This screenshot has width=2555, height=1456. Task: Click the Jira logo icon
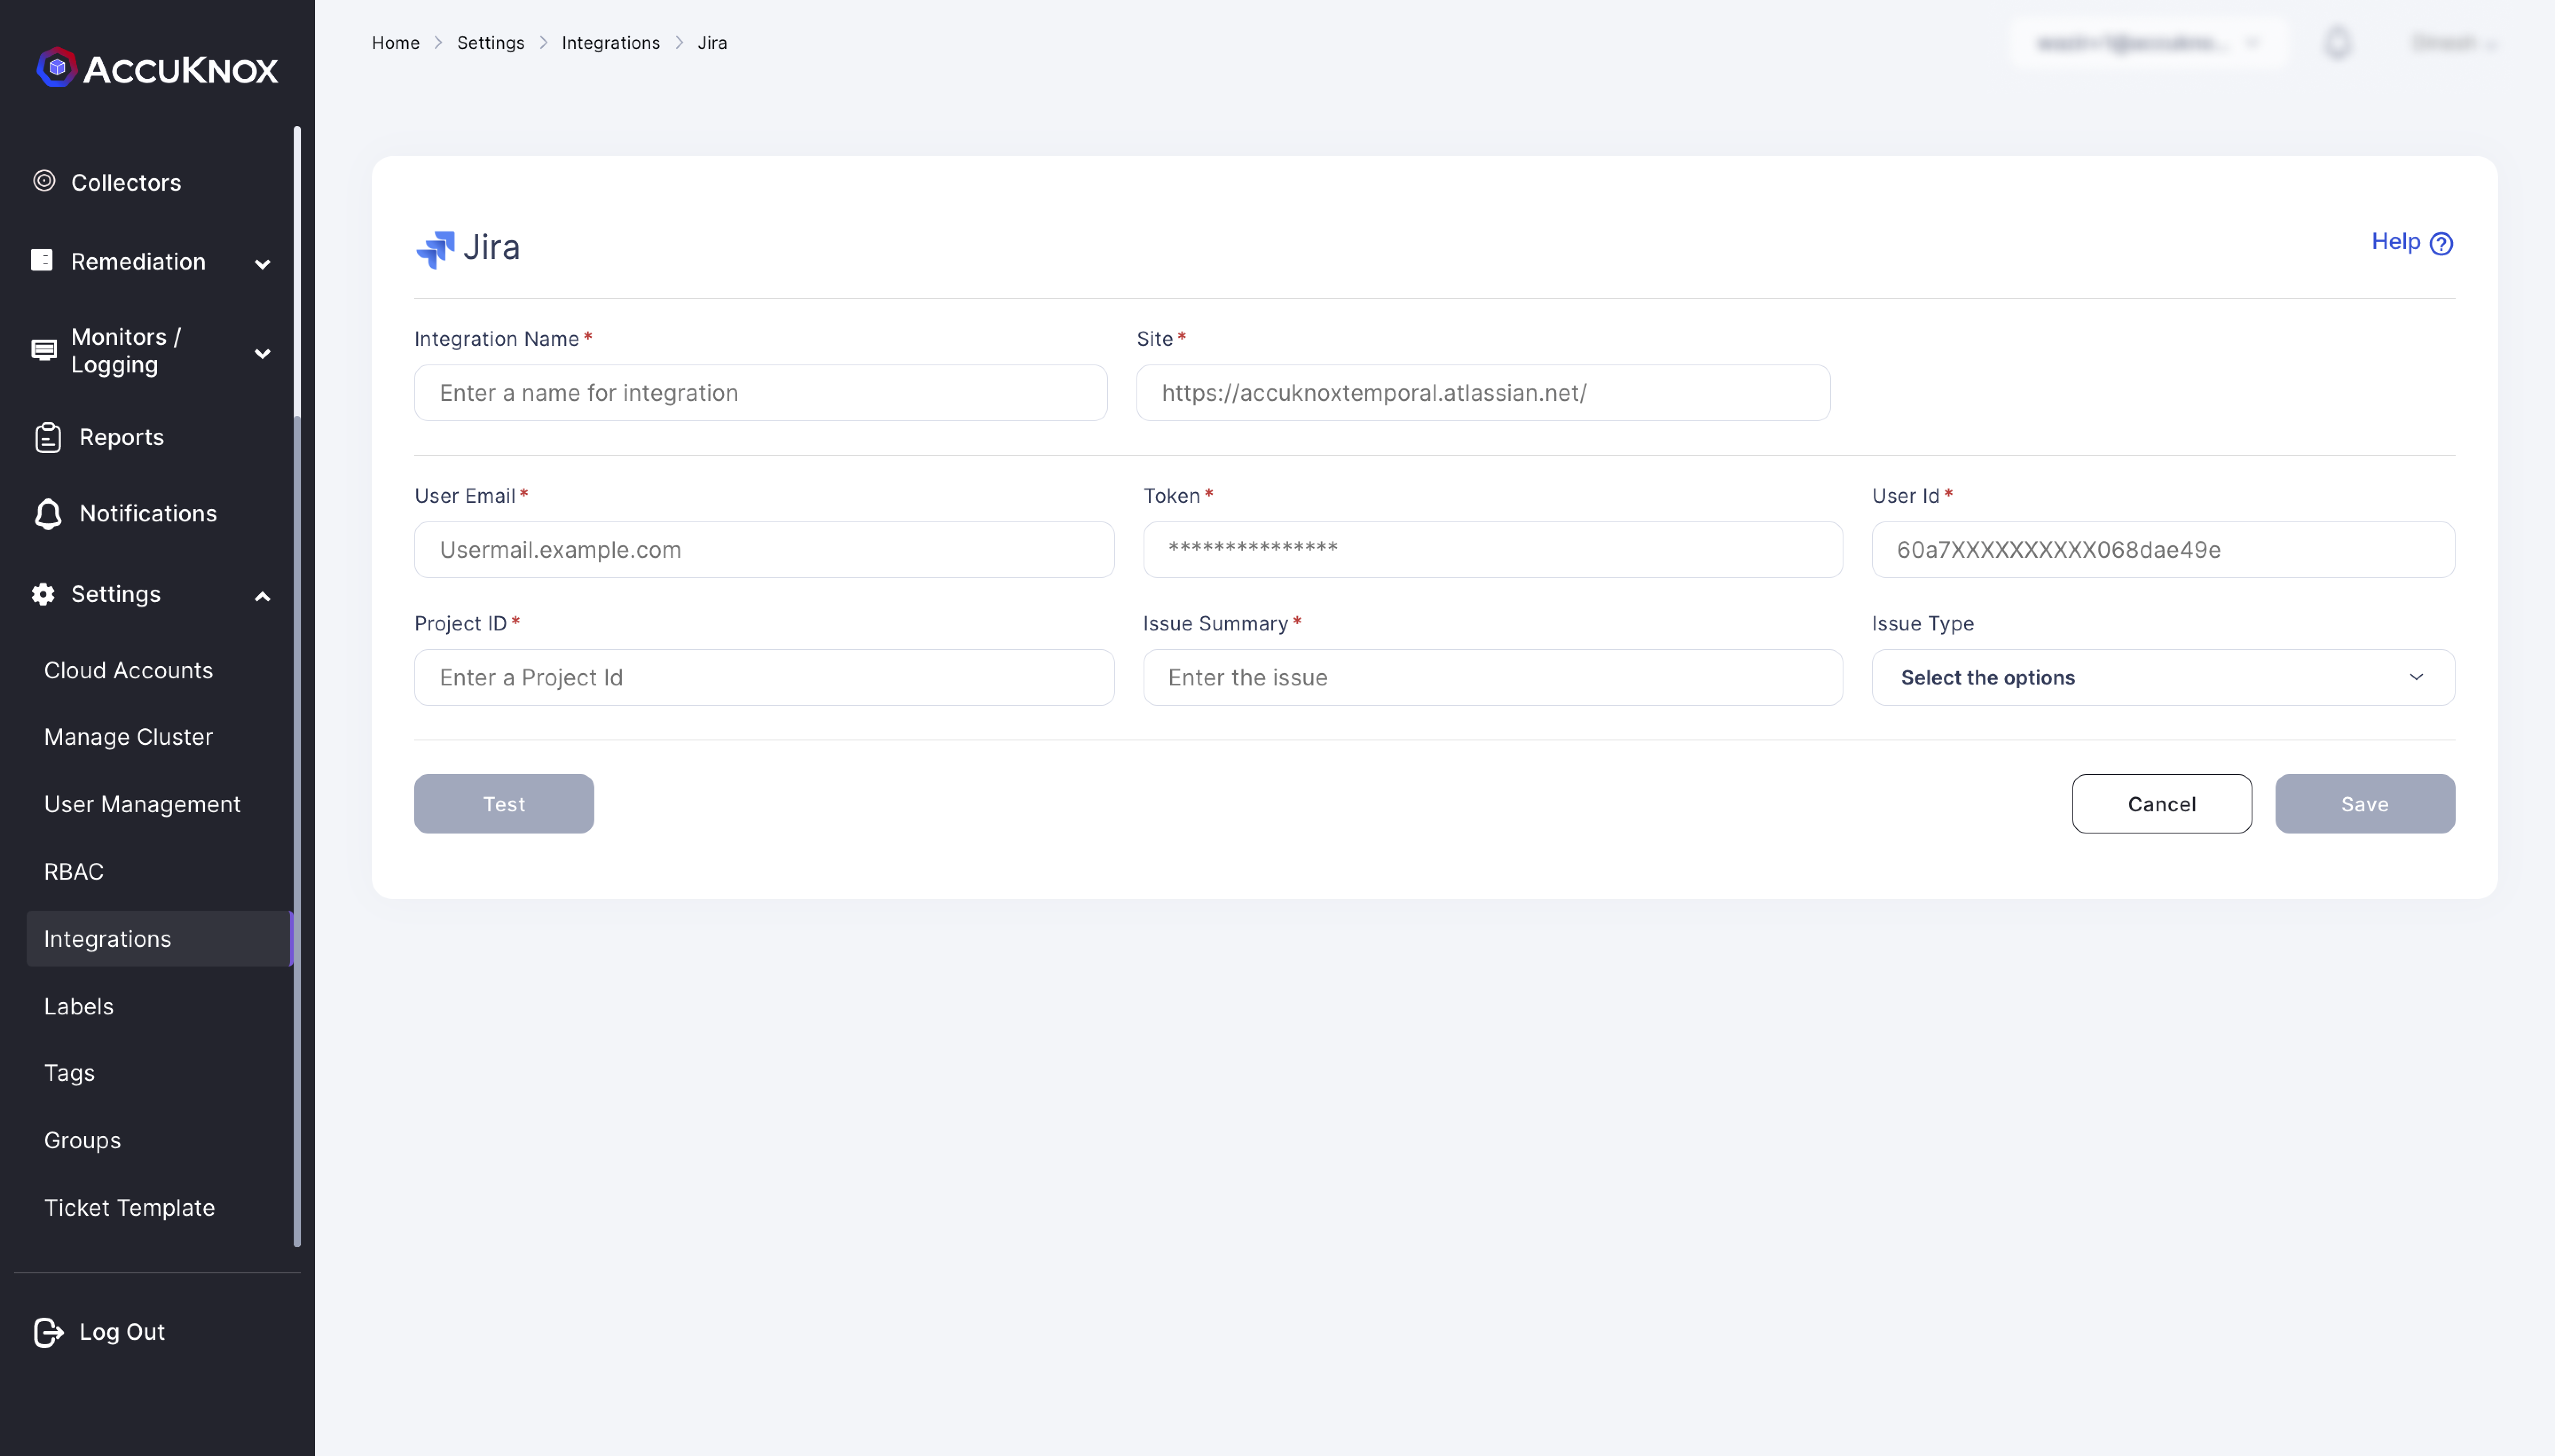tap(435, 249)
